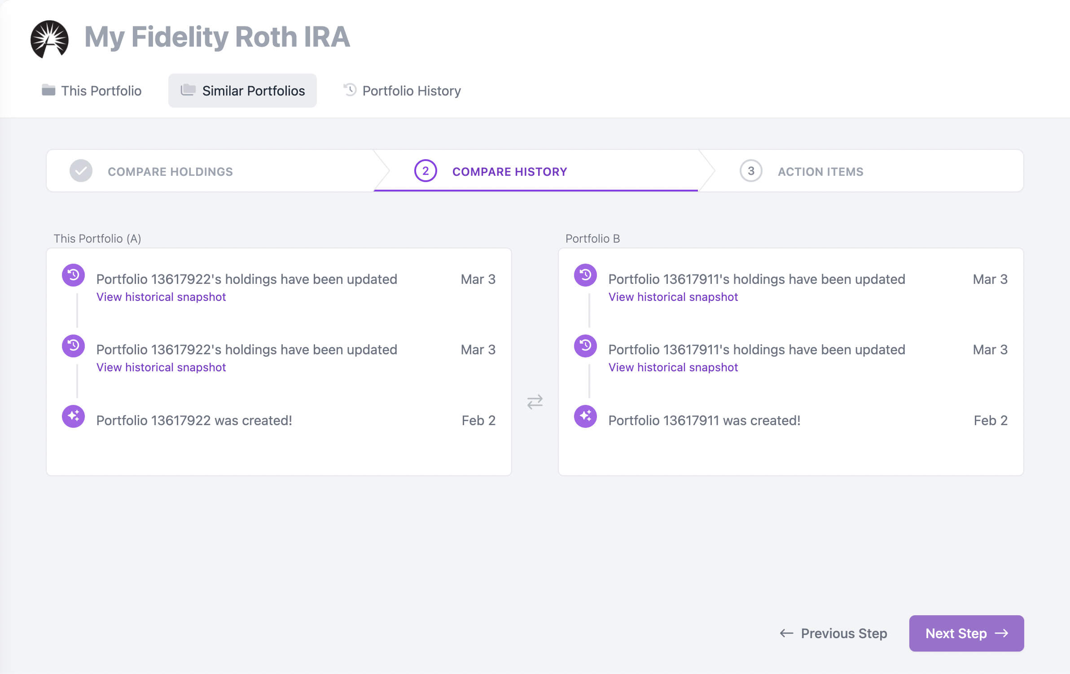This screenshot has width=1070, height=674.
Task: Click the Fidelity starburst logo
Action: coord(49,39)
